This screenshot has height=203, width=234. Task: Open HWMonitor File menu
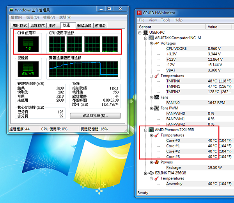(142, 20)
